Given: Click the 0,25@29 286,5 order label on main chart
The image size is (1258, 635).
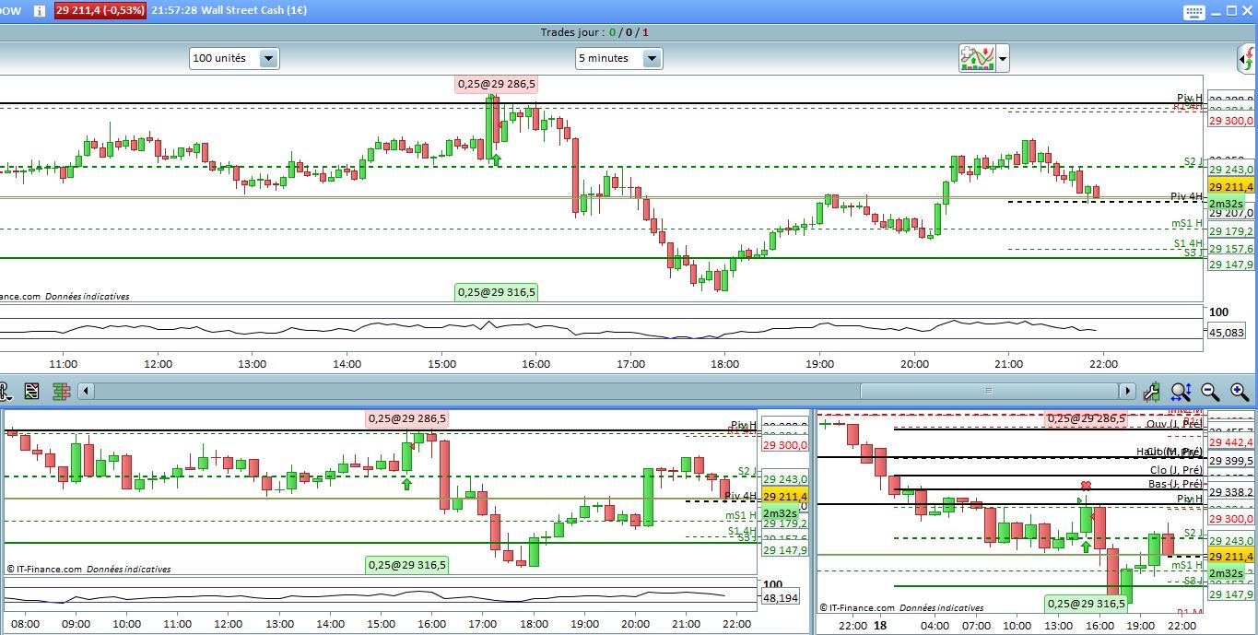Looking at the screenshot, I should [497, 84].
